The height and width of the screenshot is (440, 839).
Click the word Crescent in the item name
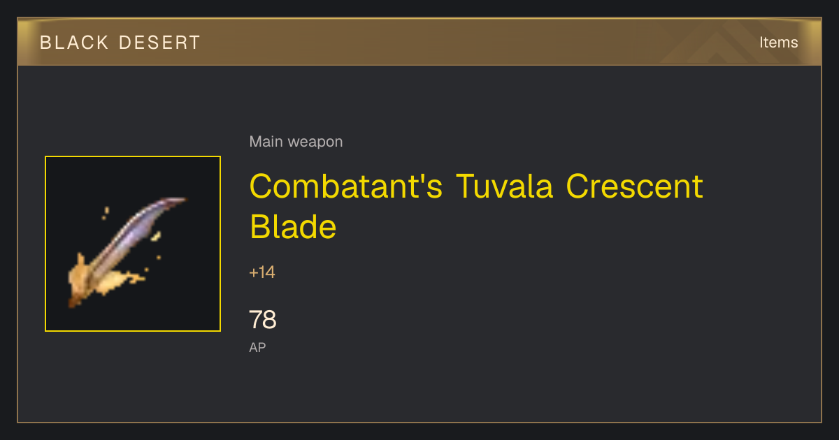tap(634, 186)
